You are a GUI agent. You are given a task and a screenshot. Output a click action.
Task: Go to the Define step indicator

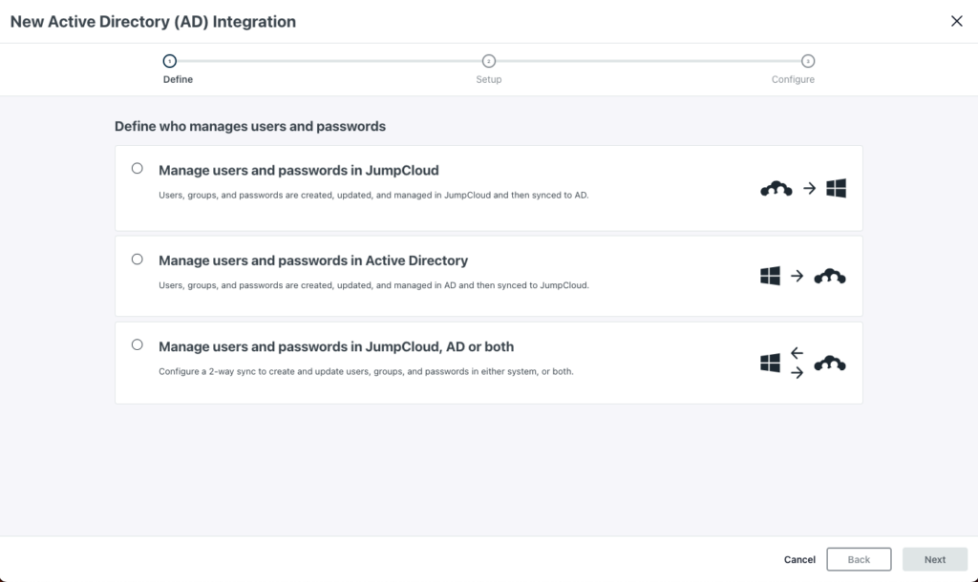pyautogui.click(x=170, y=61)
